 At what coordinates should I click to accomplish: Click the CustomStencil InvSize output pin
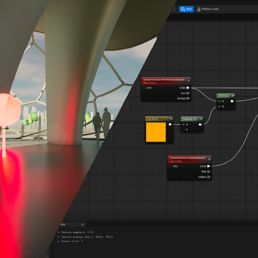tap(209, 177)
